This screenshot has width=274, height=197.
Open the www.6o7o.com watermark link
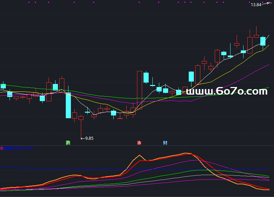pos(227,91)
